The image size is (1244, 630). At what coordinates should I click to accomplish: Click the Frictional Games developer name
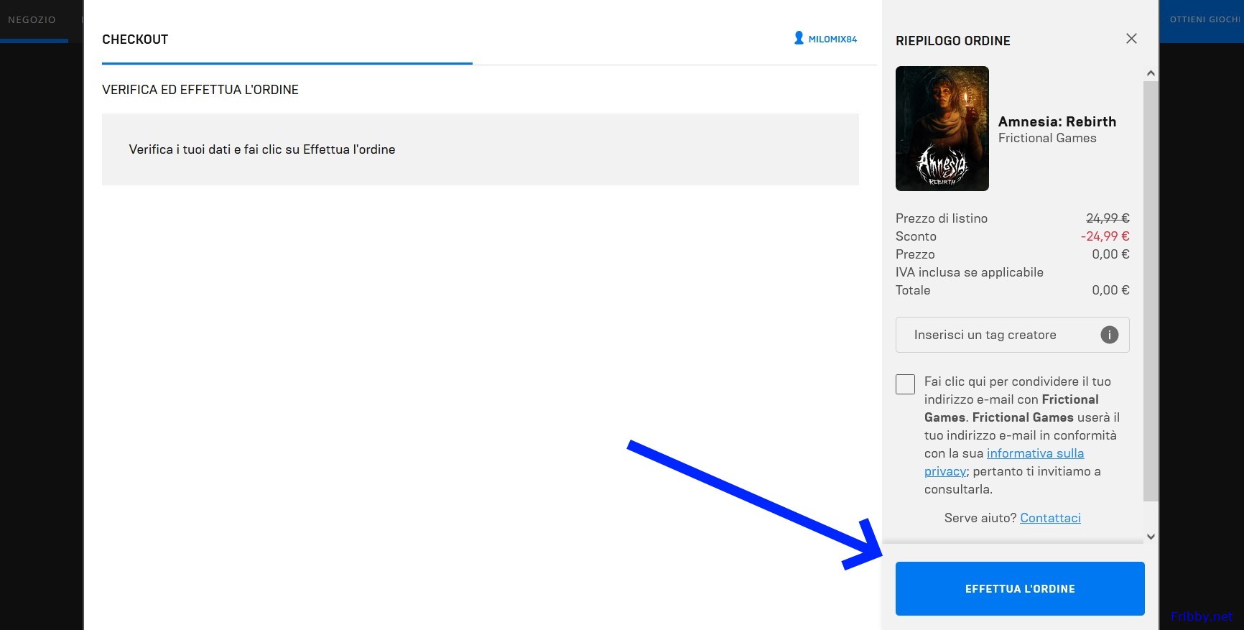pyautogui.click(x=1046, y=138)
